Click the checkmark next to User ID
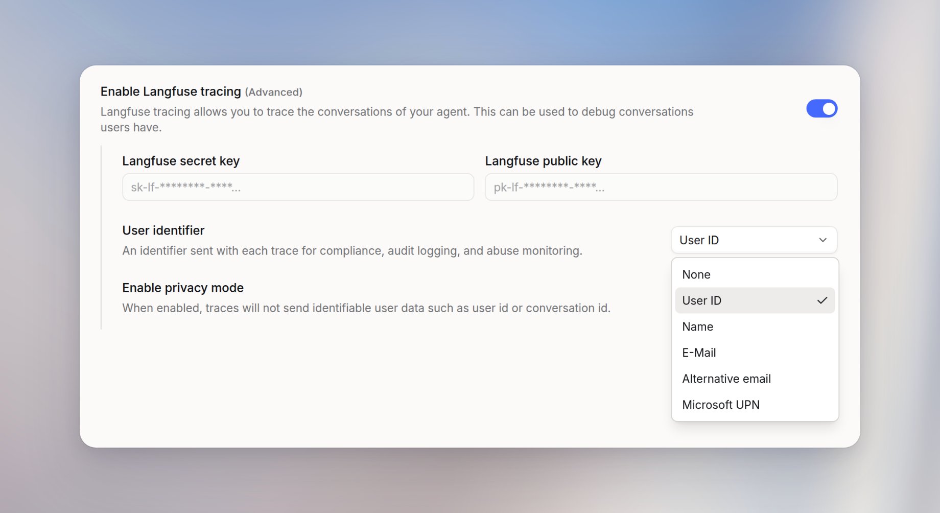Viewport: 940px width, 513px height. click(822, 300)
